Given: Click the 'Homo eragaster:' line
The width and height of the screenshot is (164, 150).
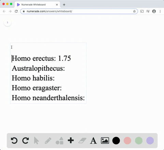Looking at the screenshot, I should click(37, 88).
